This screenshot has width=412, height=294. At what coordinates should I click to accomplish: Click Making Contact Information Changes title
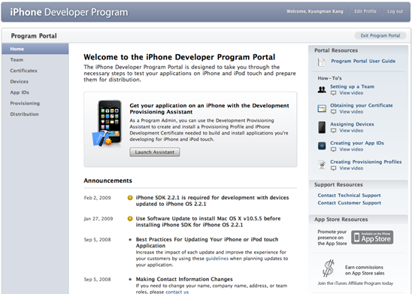click(x=184, y=279)
